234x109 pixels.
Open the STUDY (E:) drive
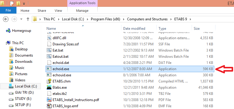(23, 99)
